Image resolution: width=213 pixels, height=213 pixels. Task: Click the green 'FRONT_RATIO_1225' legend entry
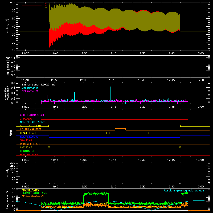(x=34, y=193)
